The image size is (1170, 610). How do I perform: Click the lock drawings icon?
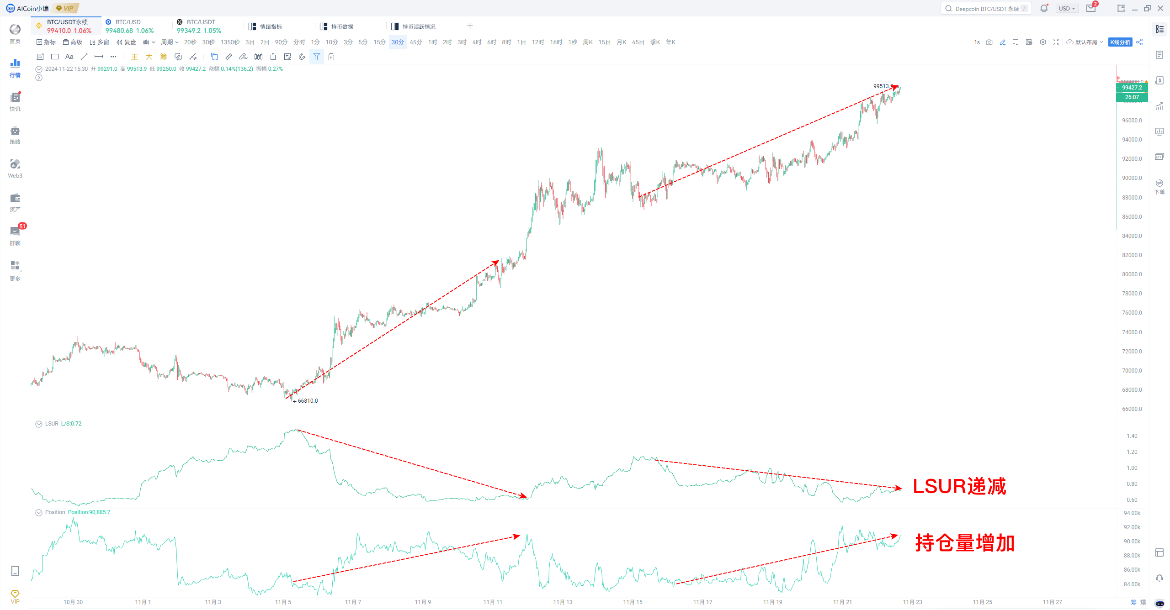point(273,57)
